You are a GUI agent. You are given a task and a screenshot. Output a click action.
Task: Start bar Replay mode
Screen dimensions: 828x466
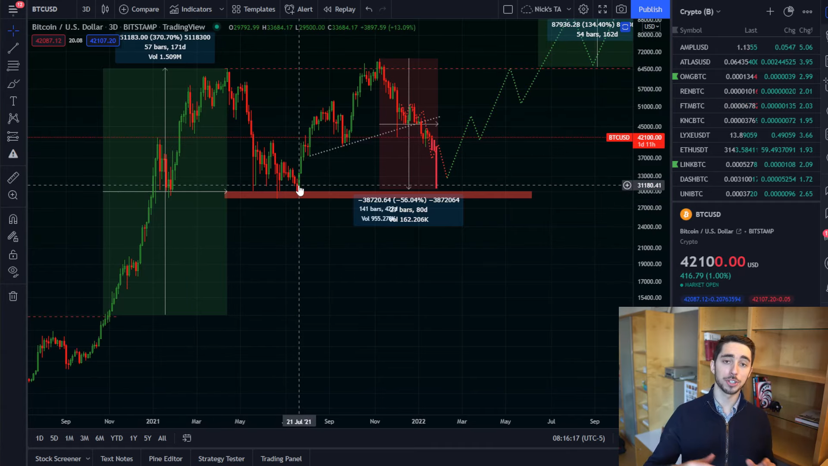point(339,9)
